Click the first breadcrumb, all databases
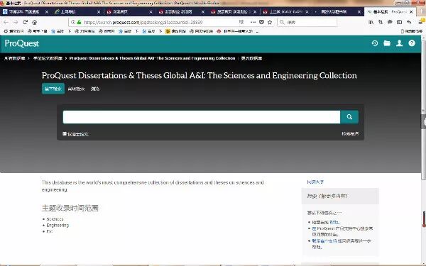Screen dimensions: 426x266 15,58
